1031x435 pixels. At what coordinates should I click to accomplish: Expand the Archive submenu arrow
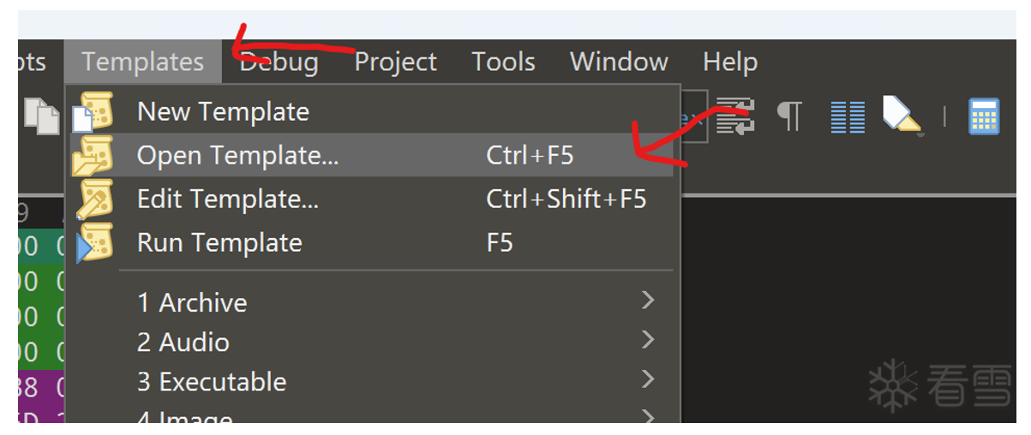[x=648, y=301]
